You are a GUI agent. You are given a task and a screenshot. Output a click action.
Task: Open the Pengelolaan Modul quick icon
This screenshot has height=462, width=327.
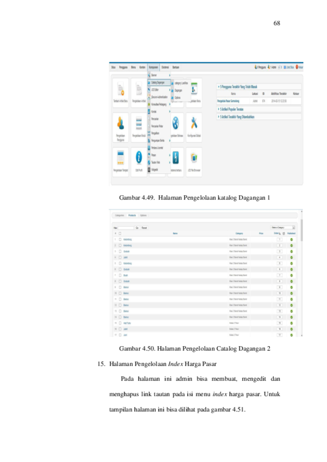coord(139,127)
